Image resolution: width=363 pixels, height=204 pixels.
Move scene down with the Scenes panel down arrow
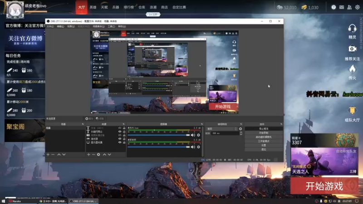(x=64, y=155)
